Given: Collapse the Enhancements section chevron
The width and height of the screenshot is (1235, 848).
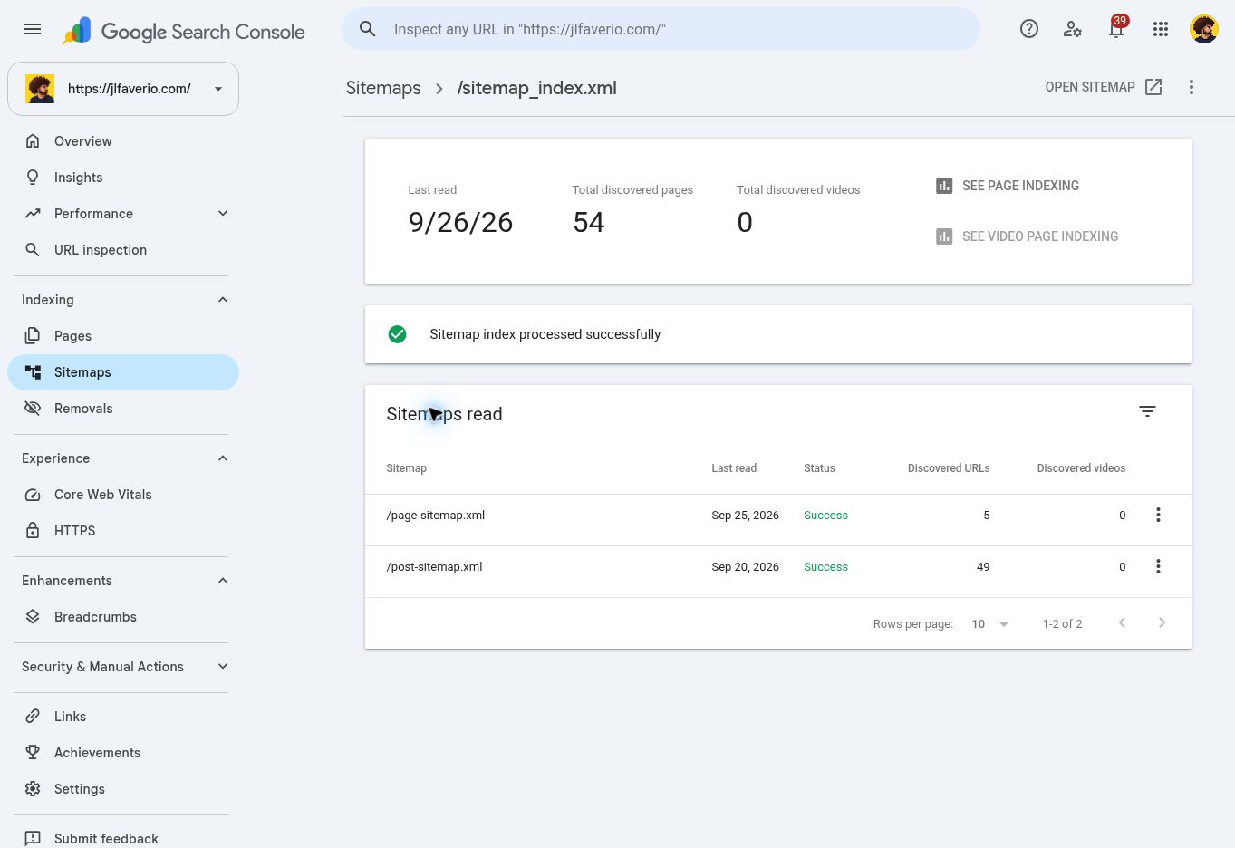Looking at the screenshot, I should tap(223, 581).
